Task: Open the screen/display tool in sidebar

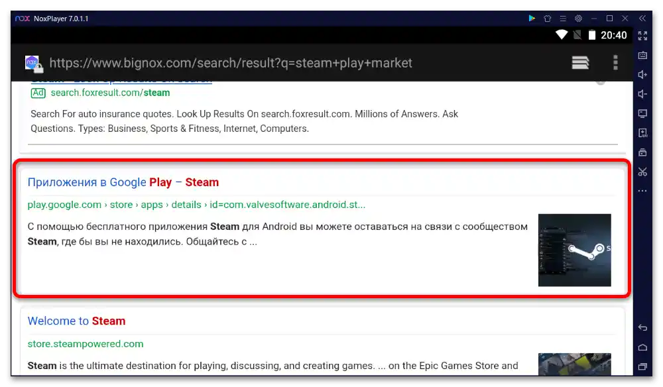Action: pyautogui.click(x=642, y=113)
